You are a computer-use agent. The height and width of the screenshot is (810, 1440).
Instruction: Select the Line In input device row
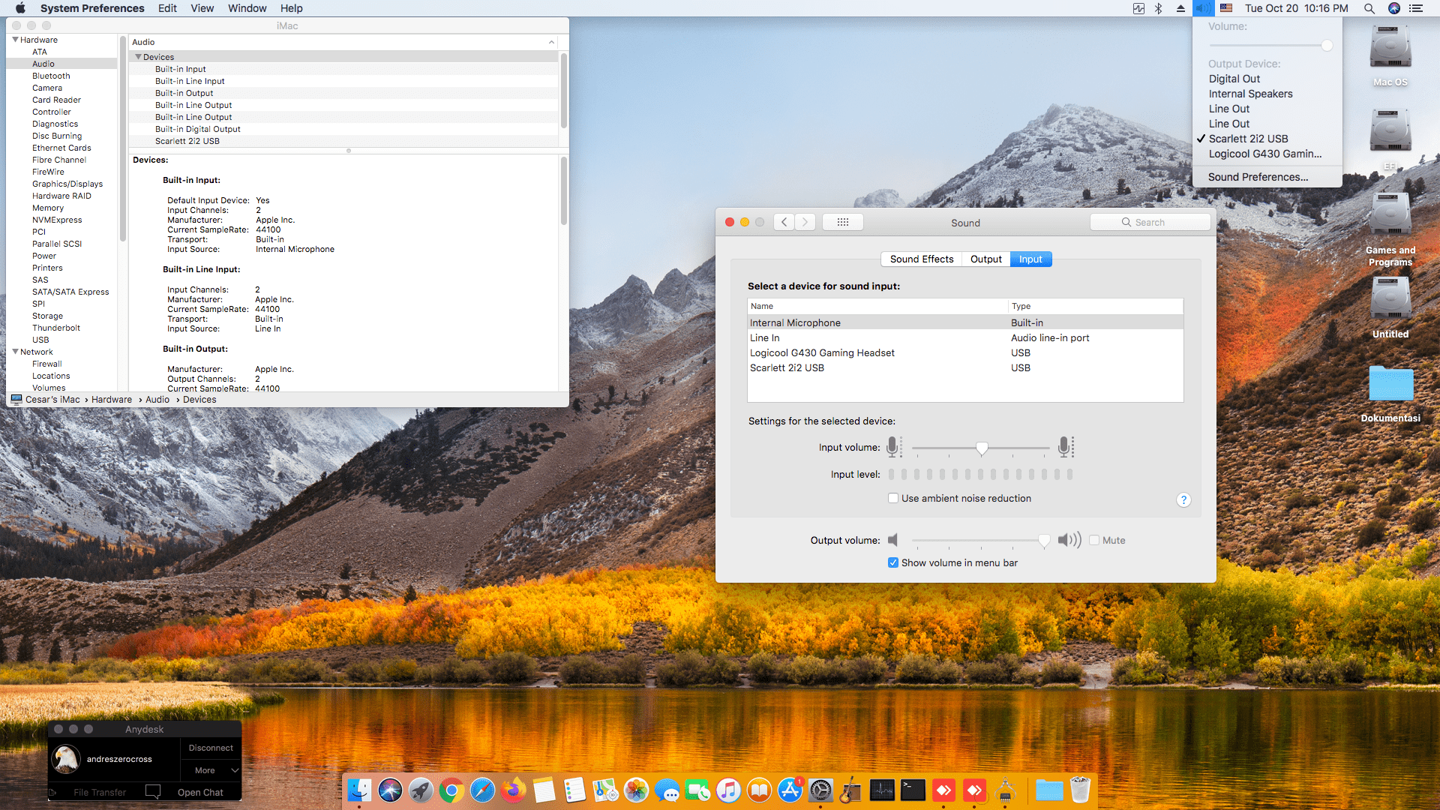pos(965,337)
